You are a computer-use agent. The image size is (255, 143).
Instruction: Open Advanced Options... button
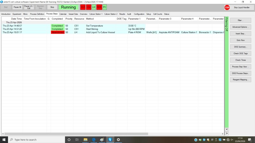coord(241,27)
